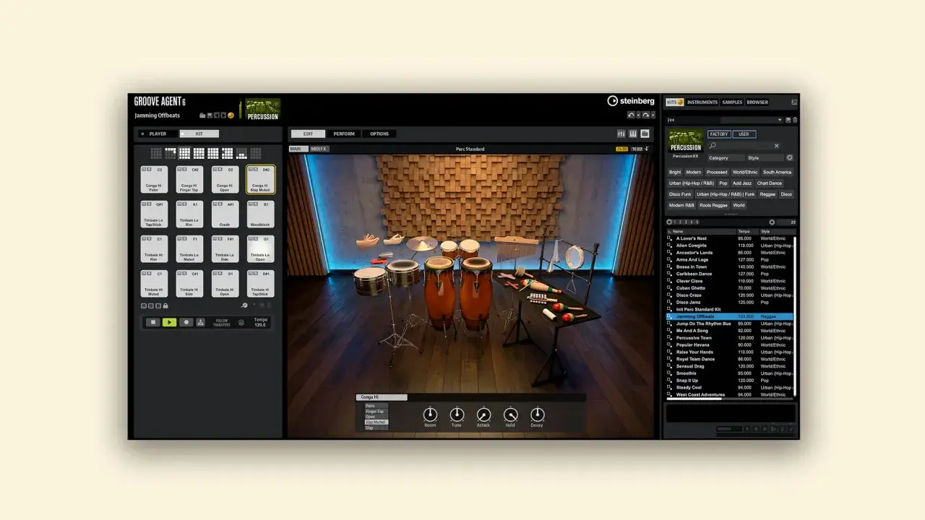Viewport: 925px width, 520px height.
Task: Click the Stop button in the pattern transport
Action: [152, 322]
